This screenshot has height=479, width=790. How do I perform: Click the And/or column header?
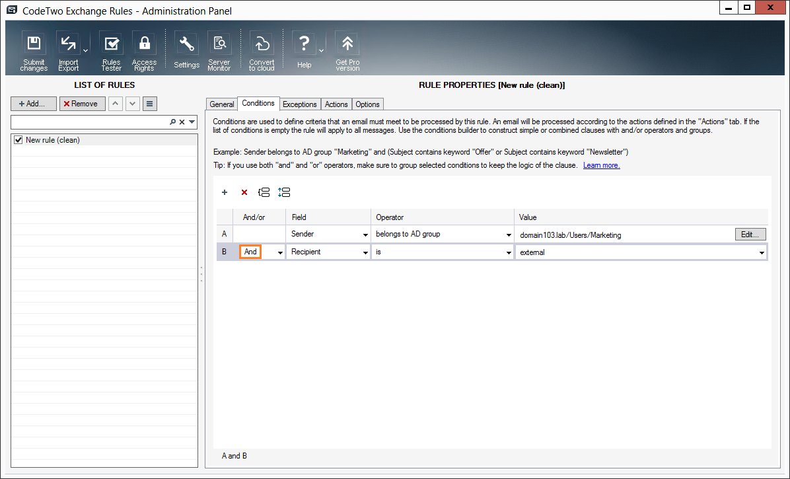point(259,217)
